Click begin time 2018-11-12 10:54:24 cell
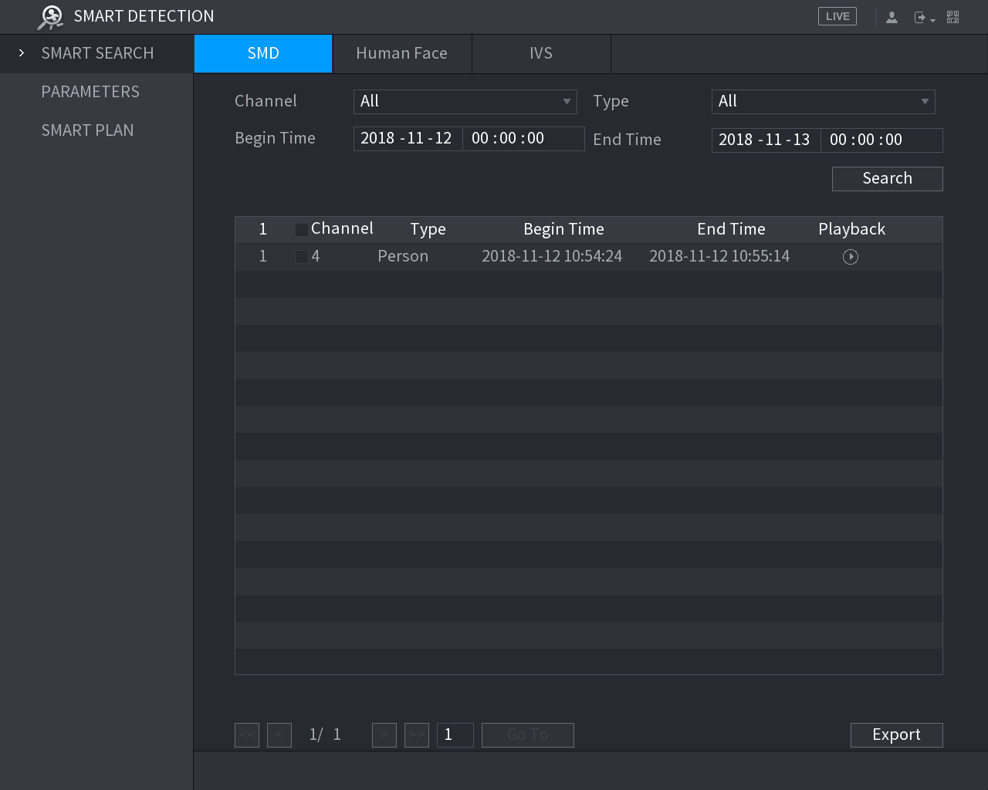 click(552, 256)
